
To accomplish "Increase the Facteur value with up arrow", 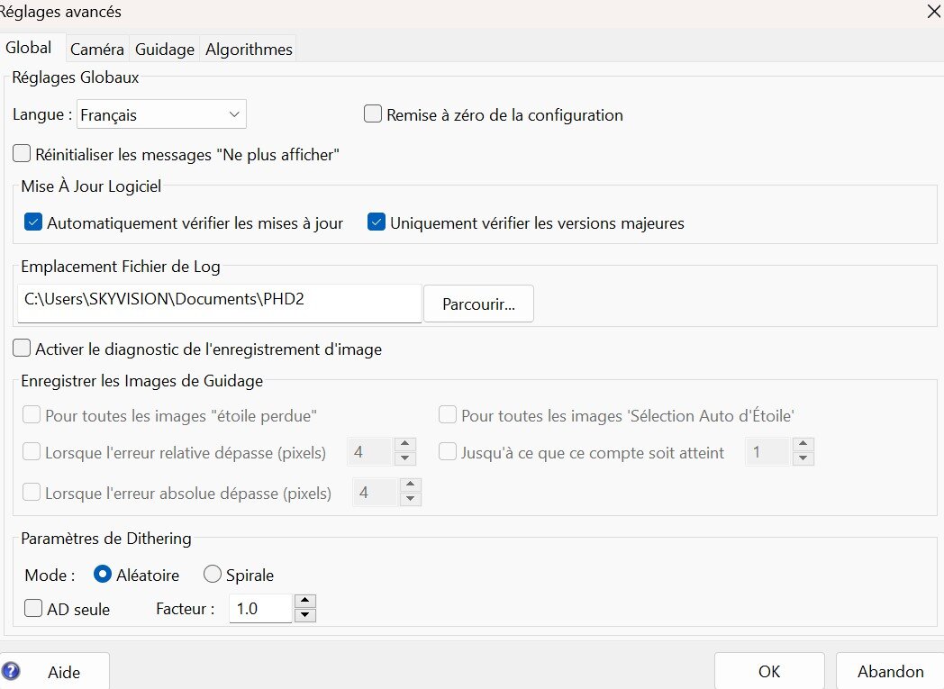I will (305, 602).
